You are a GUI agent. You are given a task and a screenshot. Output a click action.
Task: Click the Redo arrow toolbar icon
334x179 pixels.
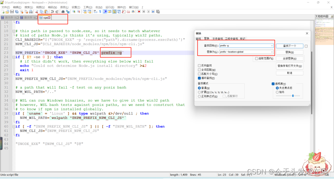[x=57, y=12]
